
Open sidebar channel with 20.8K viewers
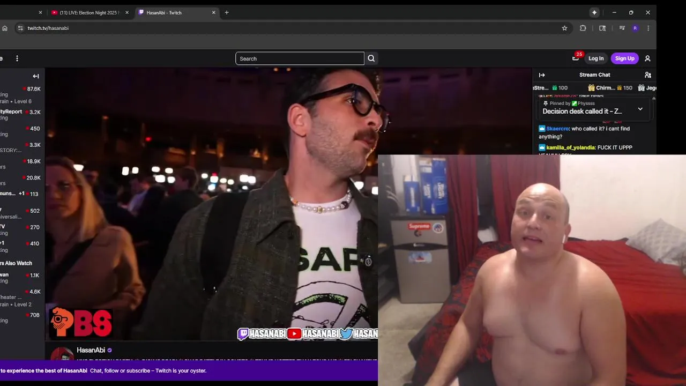coord(21,180)
